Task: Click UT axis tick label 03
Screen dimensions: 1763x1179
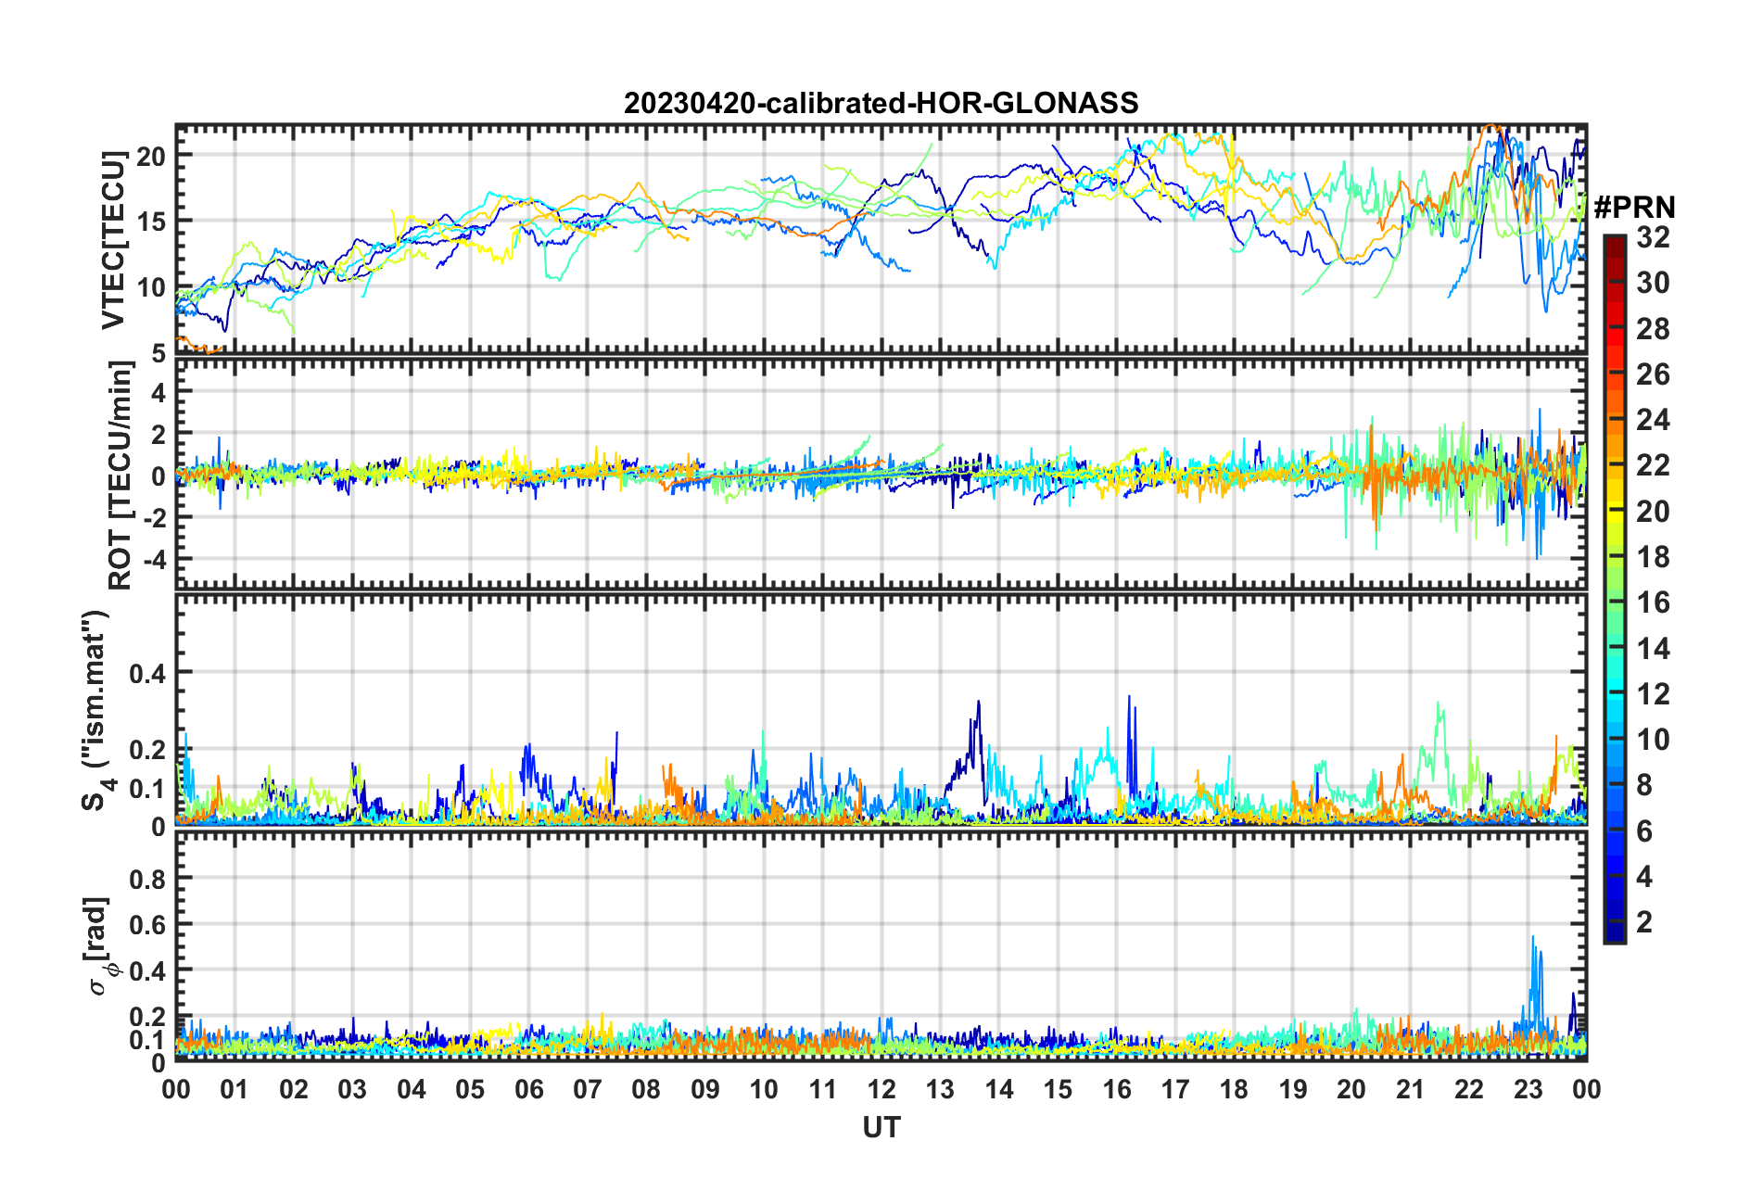Action: point(352,1089)
